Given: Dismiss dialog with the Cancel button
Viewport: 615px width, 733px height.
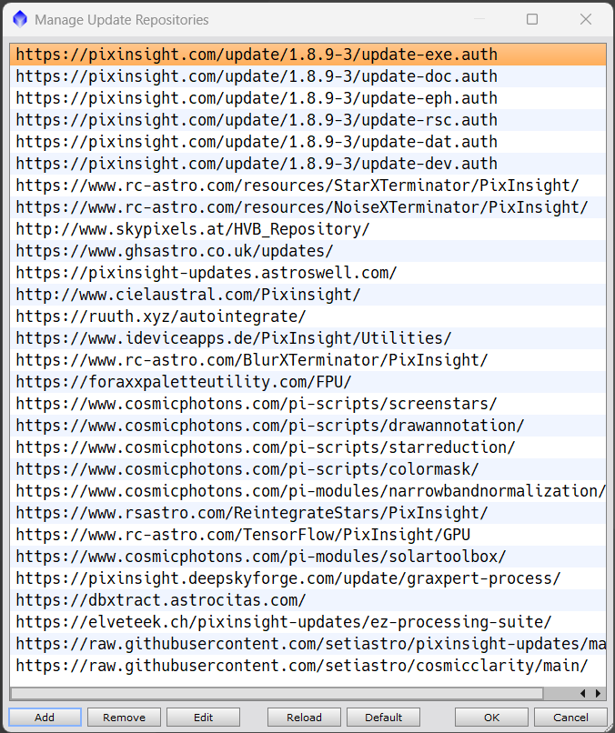Looking at the screenshot, I should click(570, 718).
